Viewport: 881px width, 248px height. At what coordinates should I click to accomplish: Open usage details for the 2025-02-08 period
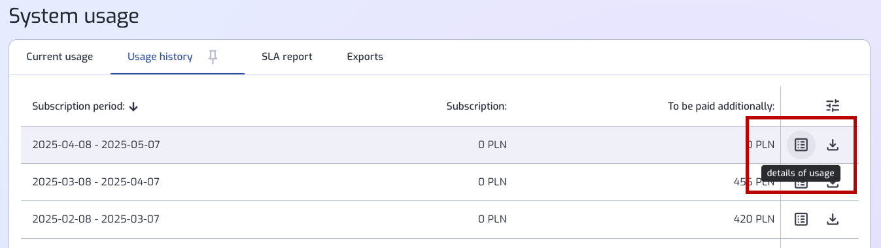(x=801, y=219)
